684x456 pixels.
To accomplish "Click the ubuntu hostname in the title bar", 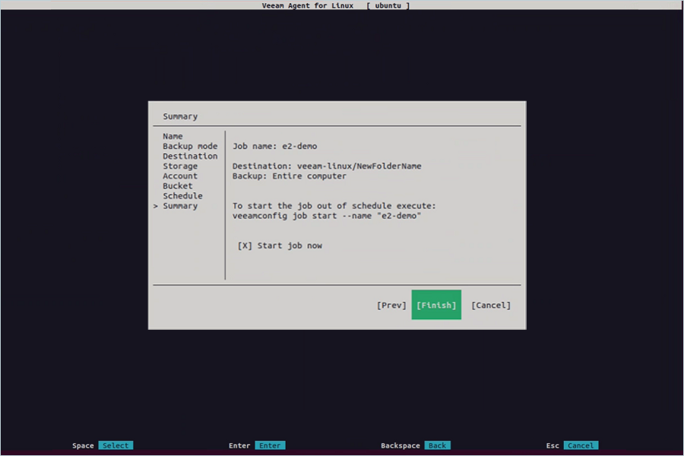I will tap(388, 5).
